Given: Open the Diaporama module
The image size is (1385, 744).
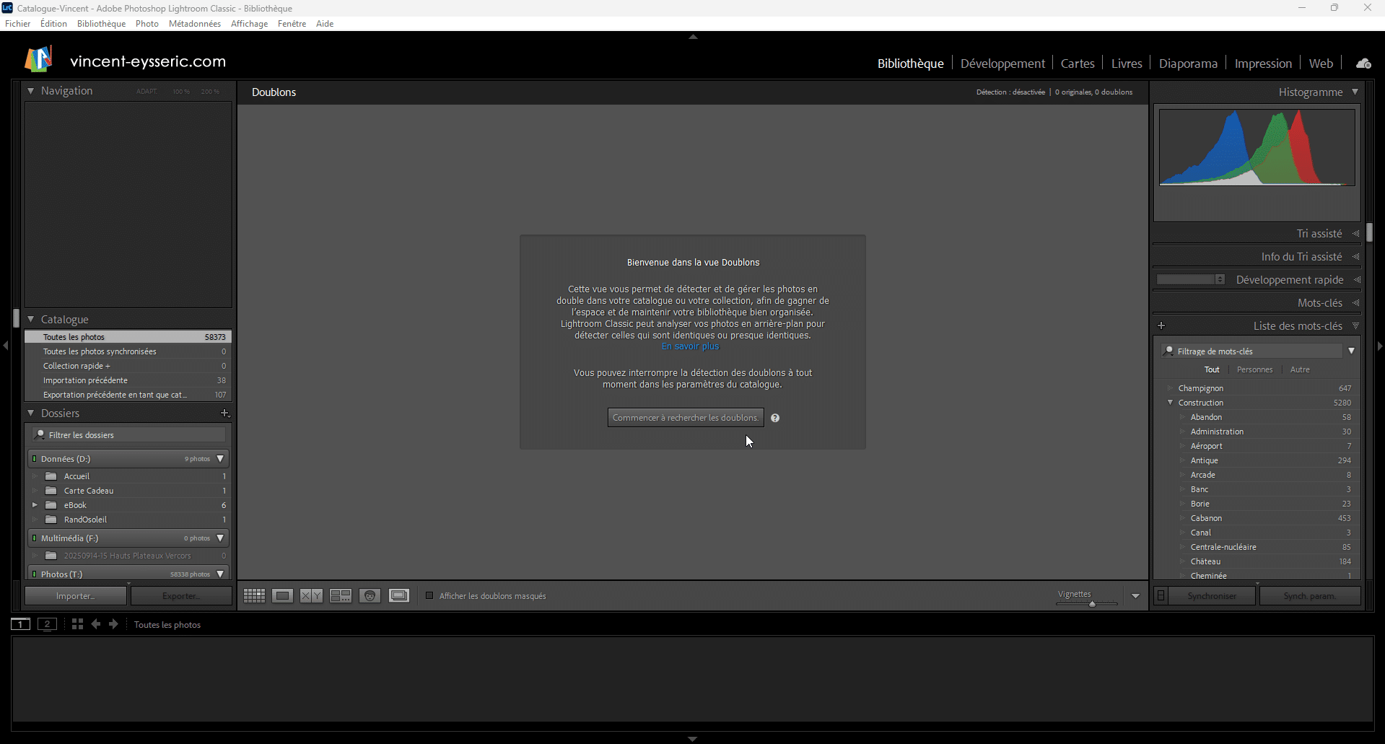Looking at the screenshot, I should pos(1188,64).
